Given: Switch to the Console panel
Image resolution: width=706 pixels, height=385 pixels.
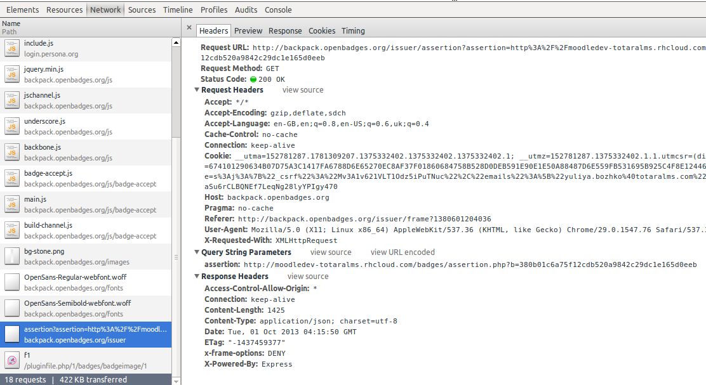Looking at the screenshot, I should (x=278, y=10).
